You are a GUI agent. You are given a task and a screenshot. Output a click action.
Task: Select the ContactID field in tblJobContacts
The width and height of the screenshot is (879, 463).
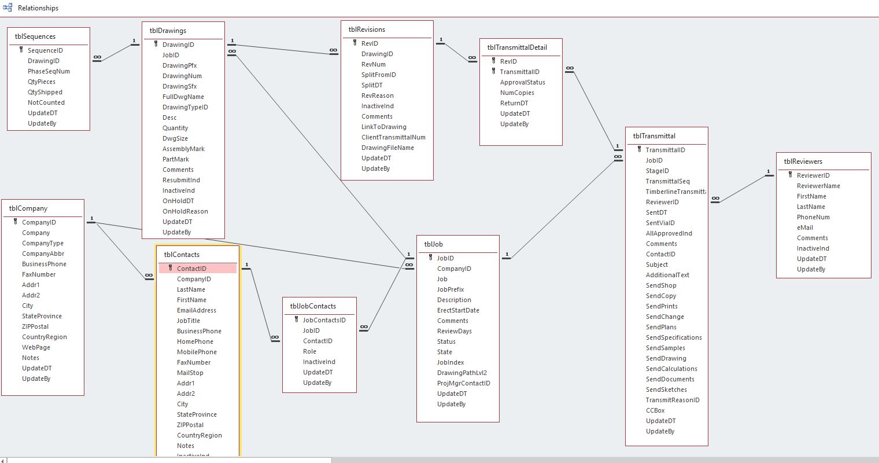[317, 341]
